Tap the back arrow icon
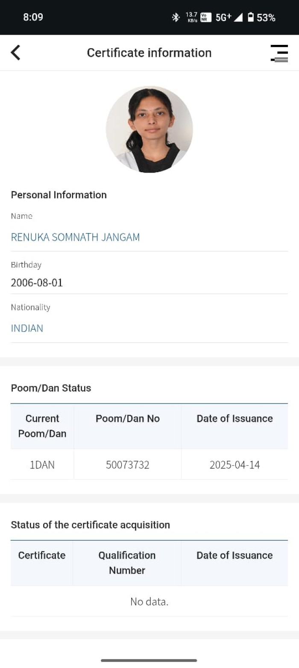The image size is (299, 668). pyautogui.click(x=16, y=53)
